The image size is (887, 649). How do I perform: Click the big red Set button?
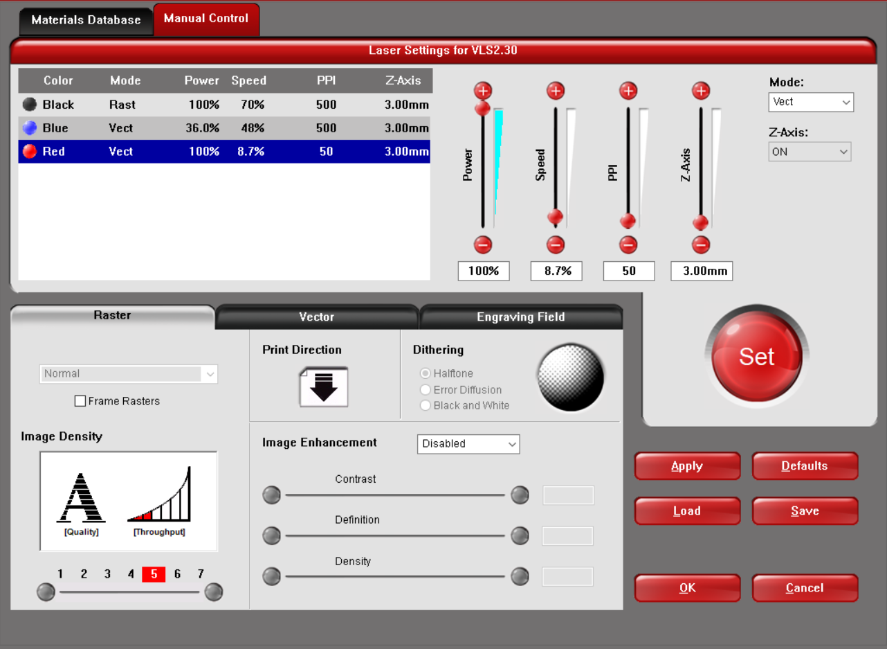[757, 356]
